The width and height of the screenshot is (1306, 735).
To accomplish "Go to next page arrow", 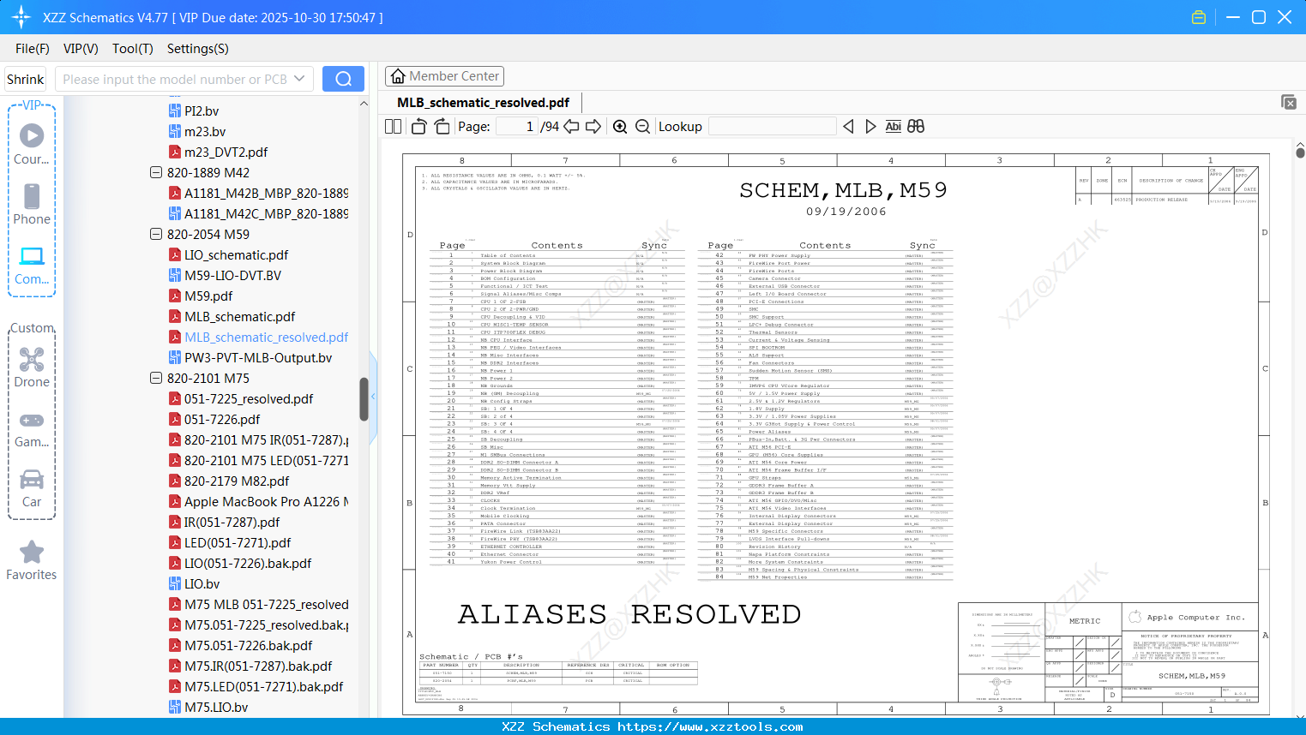I will point(593,127).
